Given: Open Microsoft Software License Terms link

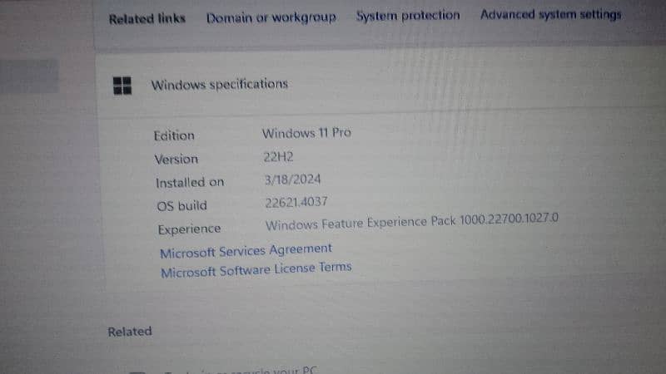Looking at the screenshot, I should pyautogui.click(x=256, y=269).
